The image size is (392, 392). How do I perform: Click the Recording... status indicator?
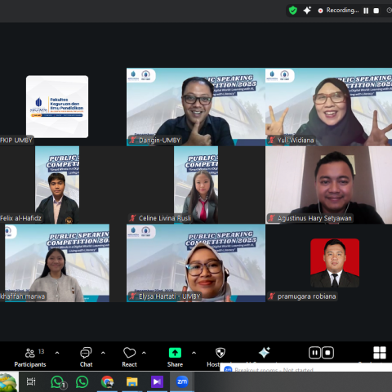[x=338, y=11]
